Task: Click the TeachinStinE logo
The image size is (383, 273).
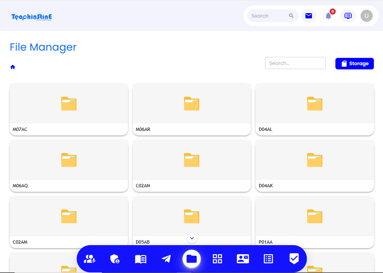Action: [x=32, y=17]
